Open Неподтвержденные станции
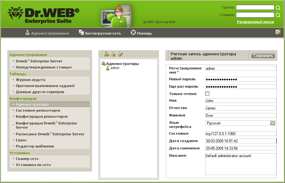 [44, 67]
